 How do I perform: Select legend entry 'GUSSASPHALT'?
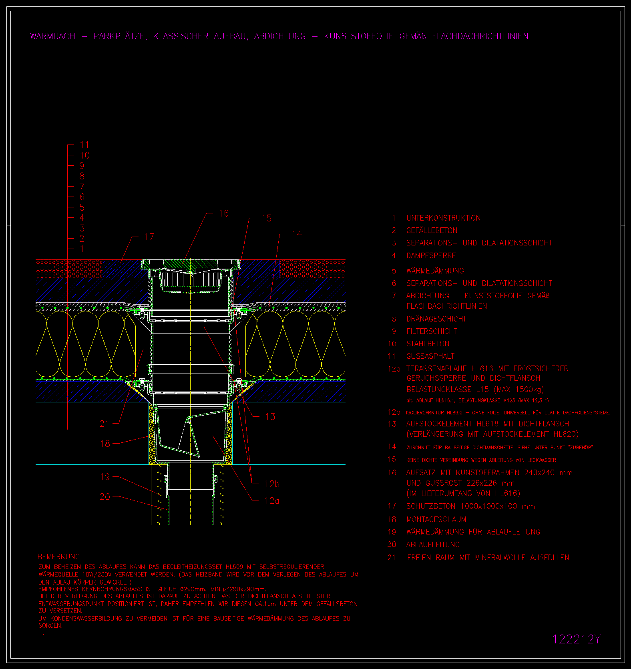point(430,356)
